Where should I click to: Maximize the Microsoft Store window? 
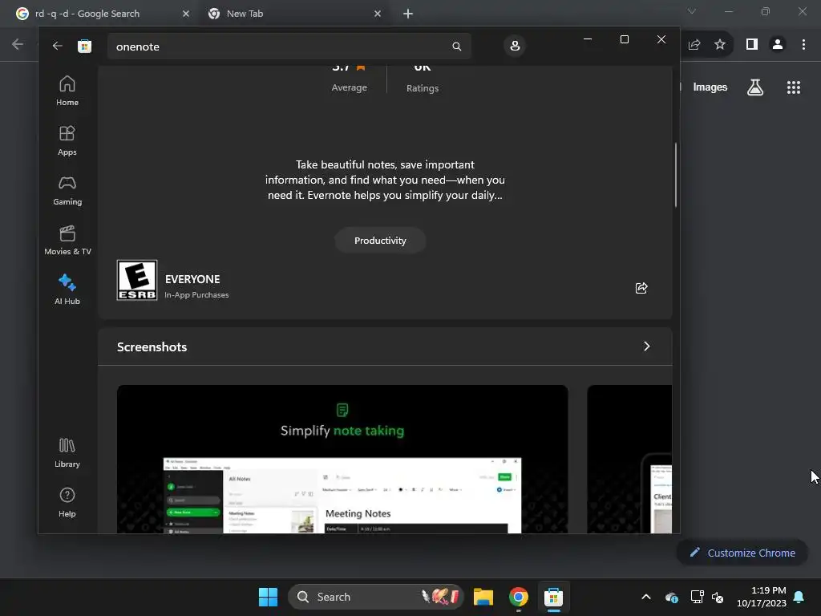624,39
